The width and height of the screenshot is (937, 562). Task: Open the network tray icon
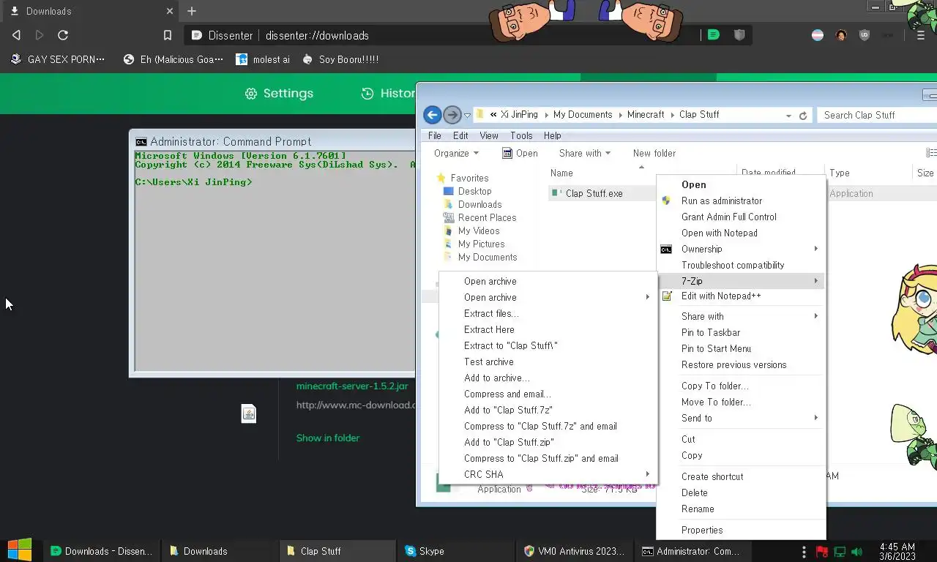click(840, 551)
